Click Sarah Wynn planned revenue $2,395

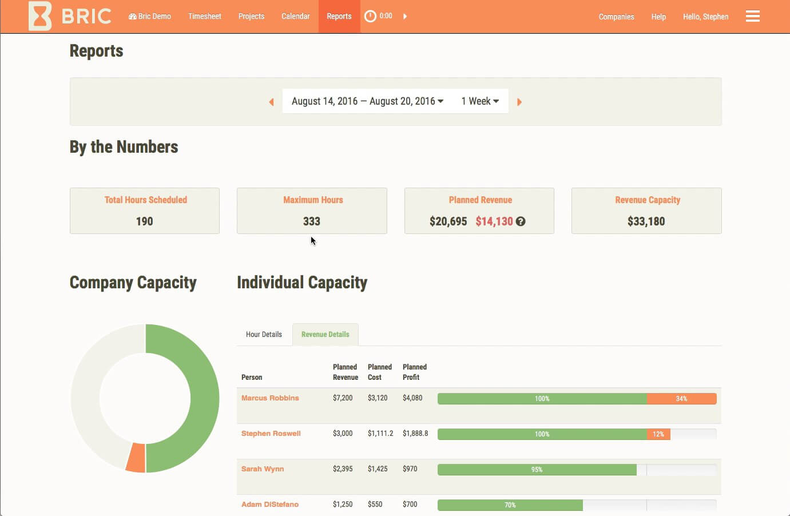click(343, 469)
